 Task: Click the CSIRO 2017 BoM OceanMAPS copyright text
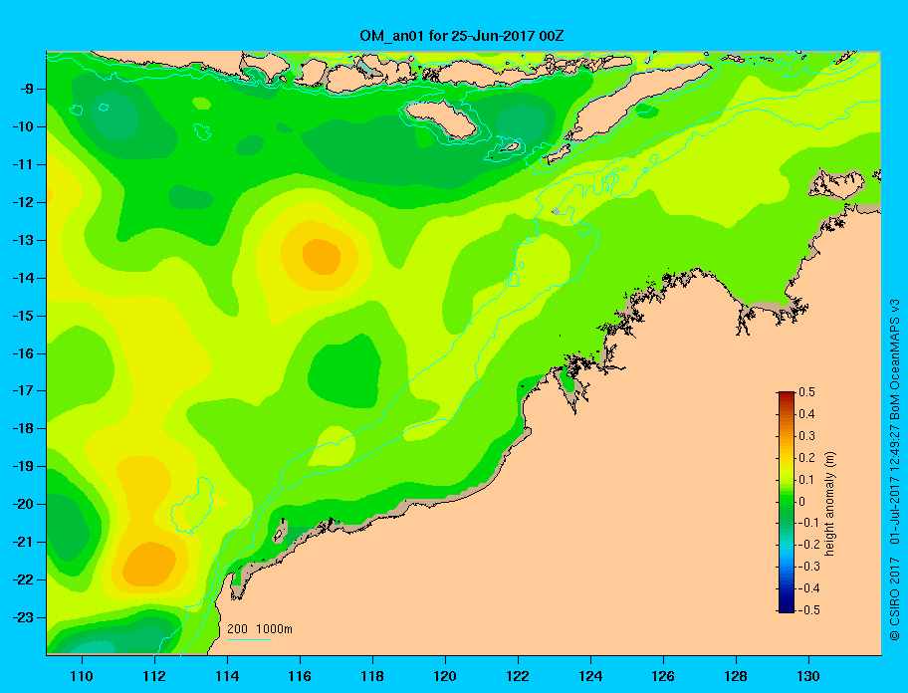[x=895, y=470]
